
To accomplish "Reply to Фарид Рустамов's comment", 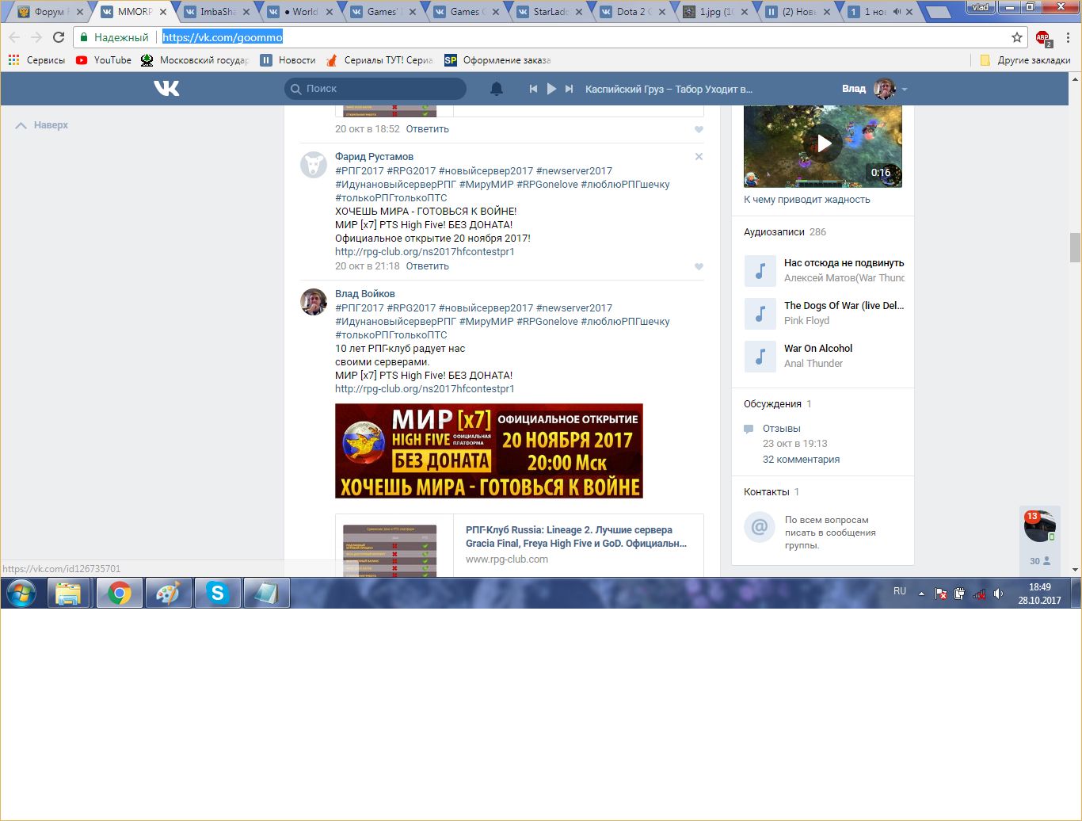I will point(428,266).
